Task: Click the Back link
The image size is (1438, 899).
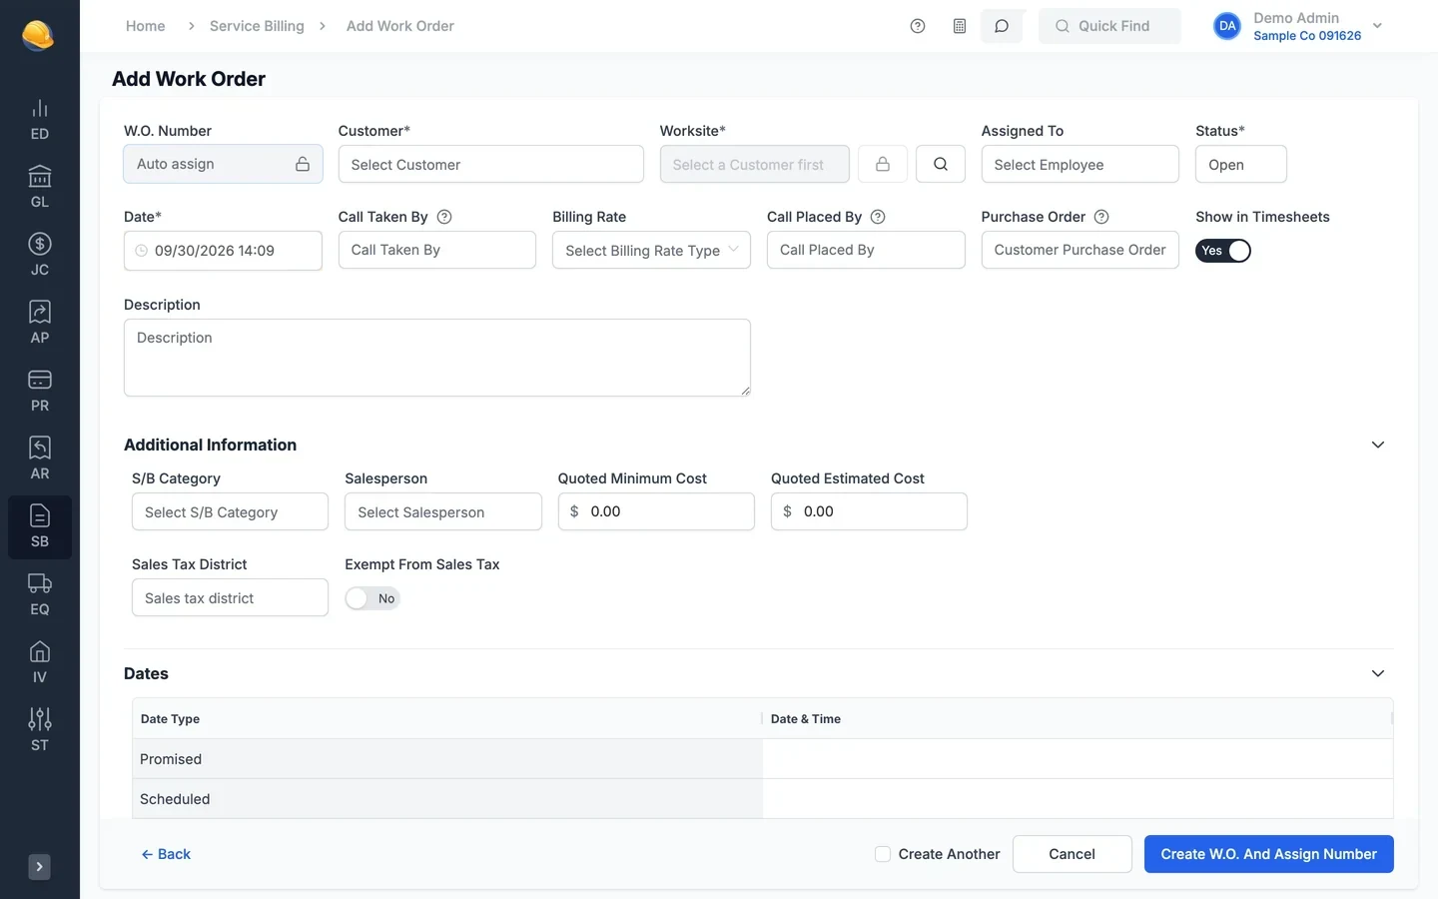Action: (x=166, y=854)
